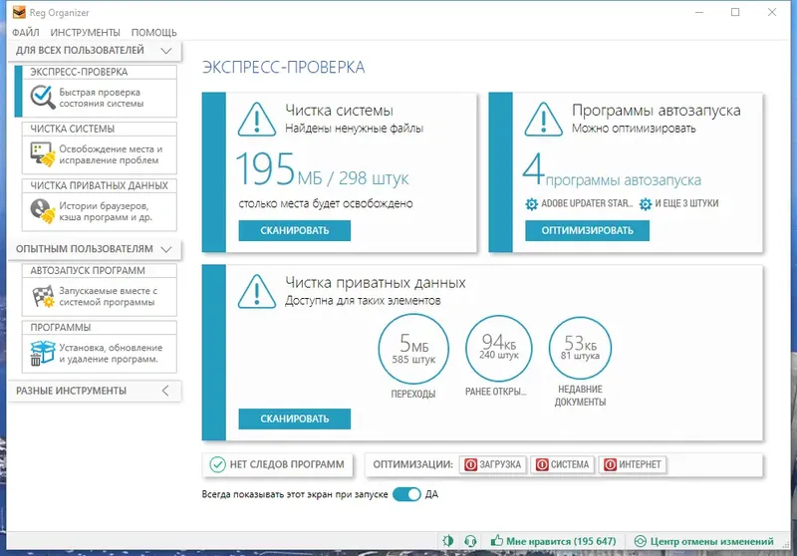This screenshot has height=556, width=797.
Task: Click the warning triangle in Чистка приватных данных card
Action: [x=257, y=291]
